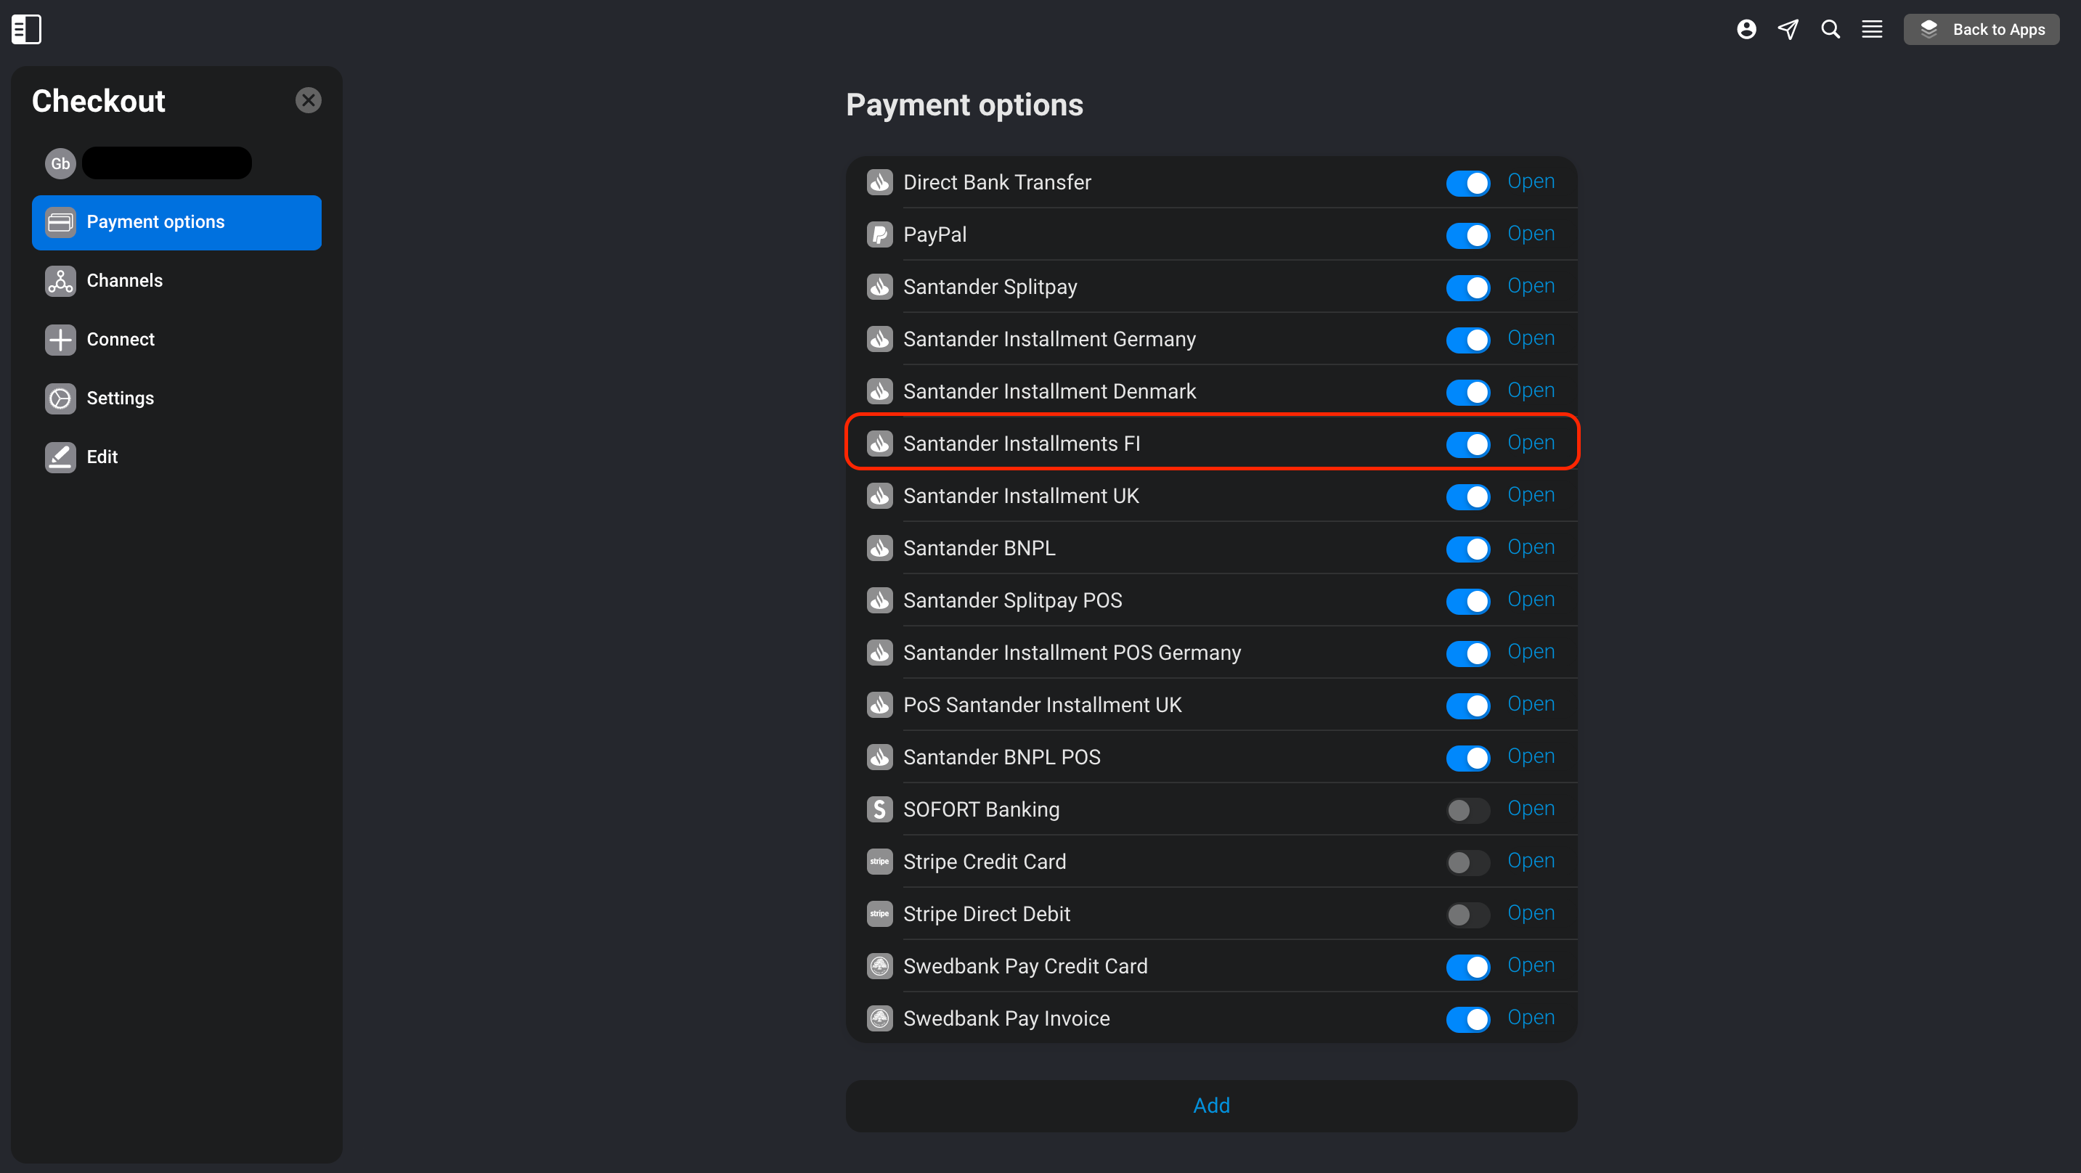The height and width of the screenshot is (1173, 2081).
Task: Click Open next to PayPal
Action: click(1531, 234)
